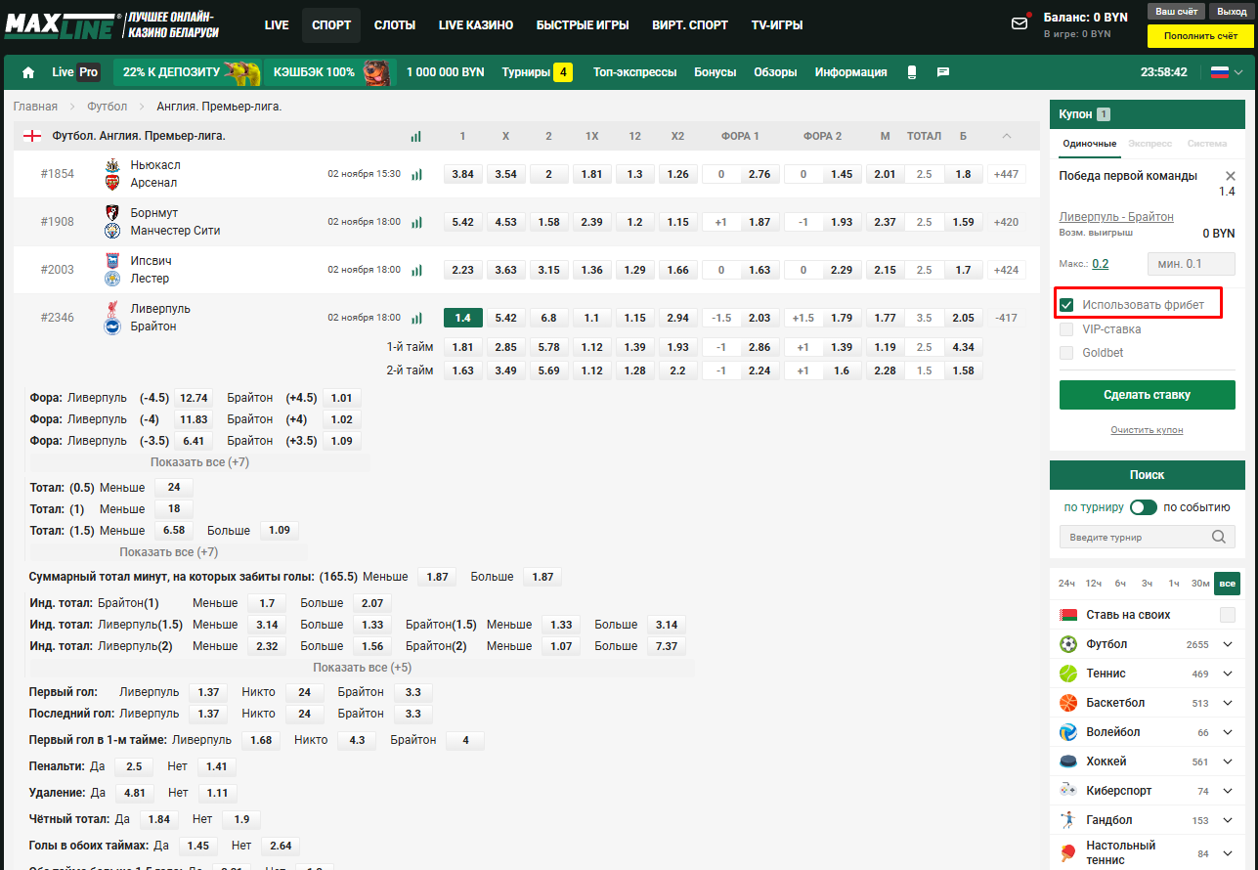Open the Ваш счёт button
This screenshot has height=870, width=1258.
pos(1177,11)
